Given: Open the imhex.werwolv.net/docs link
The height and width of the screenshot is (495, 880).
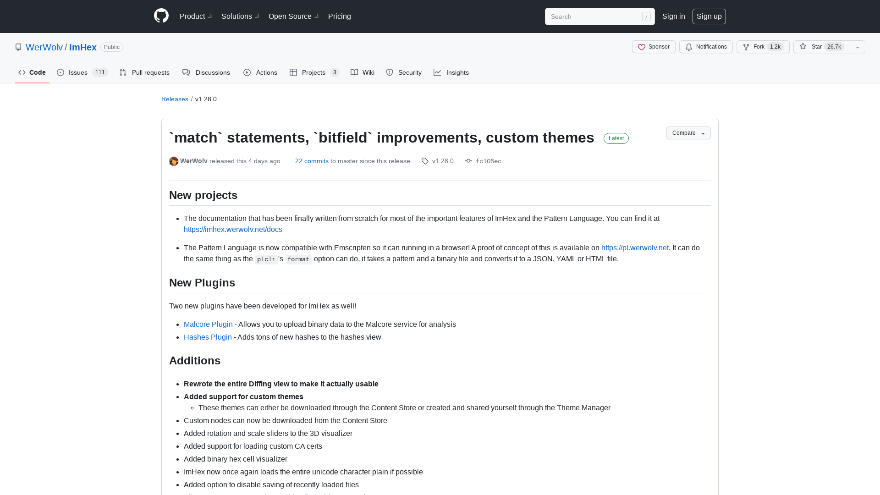Looking at the screenshot, I should (x=233, y=230).
